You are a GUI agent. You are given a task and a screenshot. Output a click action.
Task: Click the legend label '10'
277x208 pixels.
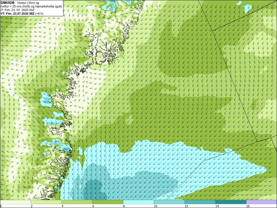(155, 206)
